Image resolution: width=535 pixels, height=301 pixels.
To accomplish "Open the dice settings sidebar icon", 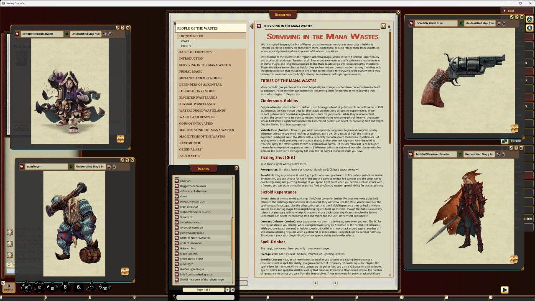I will pos(530,19).
